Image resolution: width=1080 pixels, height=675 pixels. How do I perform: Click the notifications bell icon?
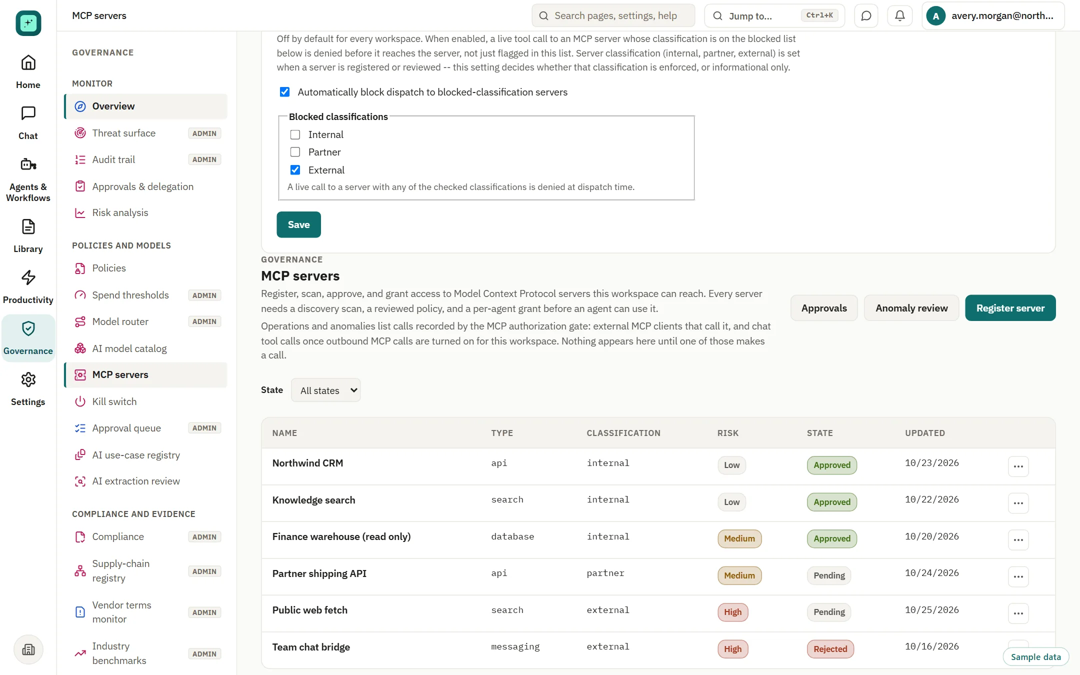pos(899,15)
